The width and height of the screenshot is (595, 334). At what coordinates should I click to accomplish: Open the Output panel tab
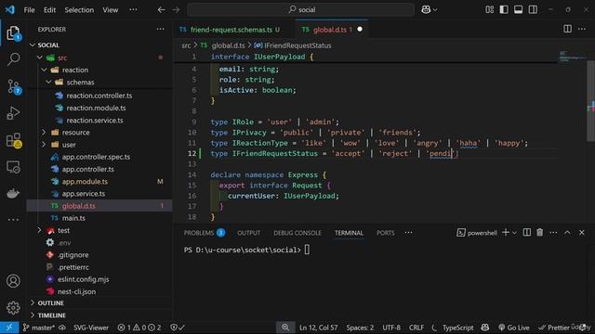[248, 233]
